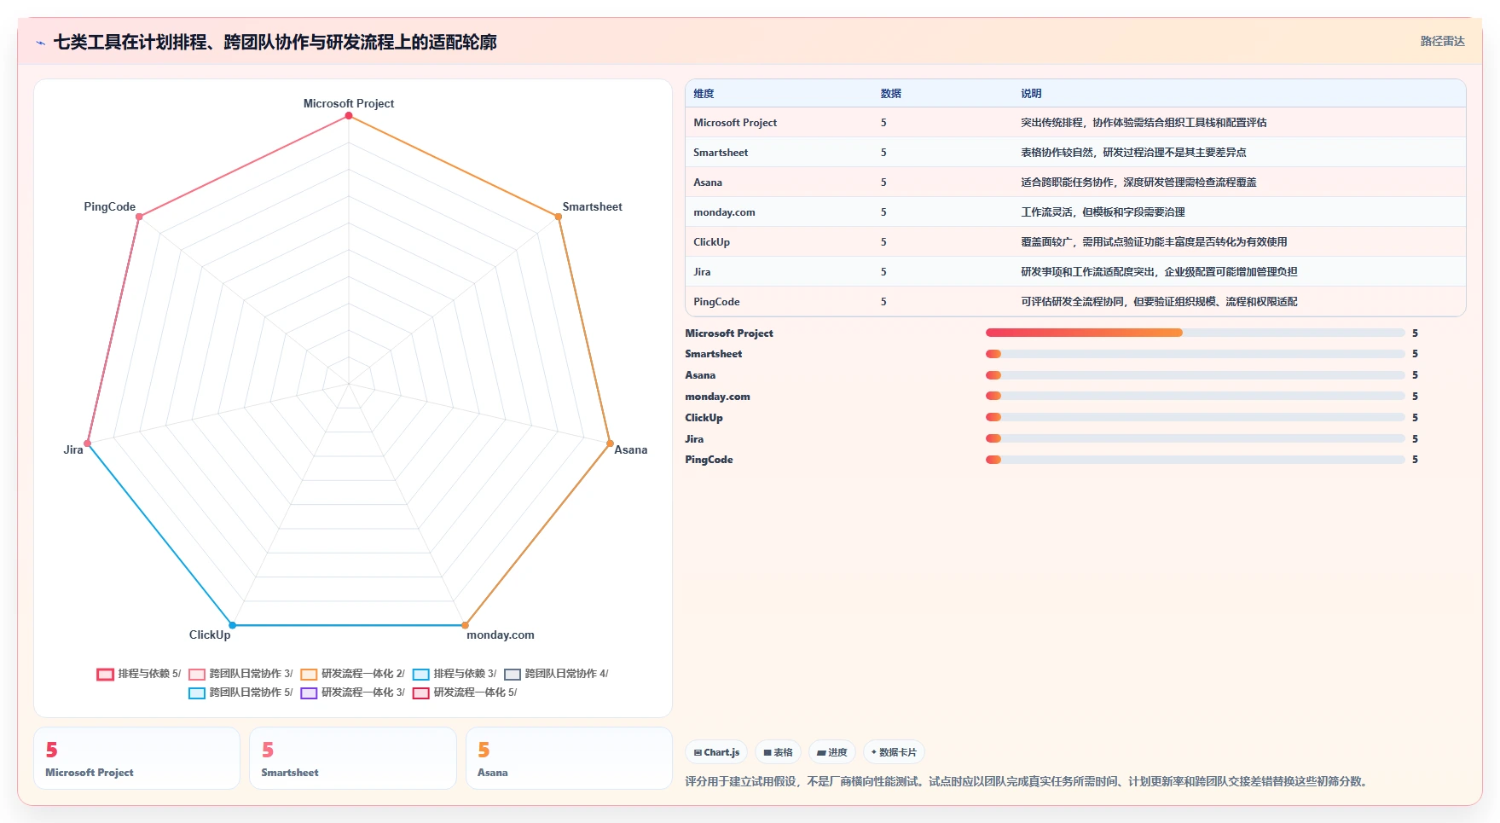This screenshot has width=1500, height=823.
Task: Click the Microsoft Project progress list label
Action: click(729, 333)
